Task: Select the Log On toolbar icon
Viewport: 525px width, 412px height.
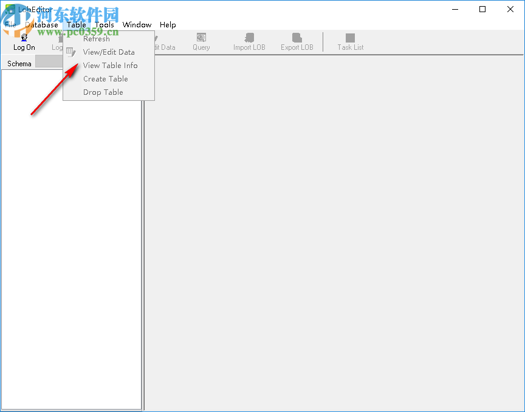Action: (23, 42)
